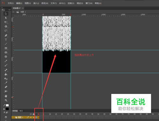Select the Line tool
Viewport: 159px width, 121px height.
pyautogui.click(x=6, y=44)
